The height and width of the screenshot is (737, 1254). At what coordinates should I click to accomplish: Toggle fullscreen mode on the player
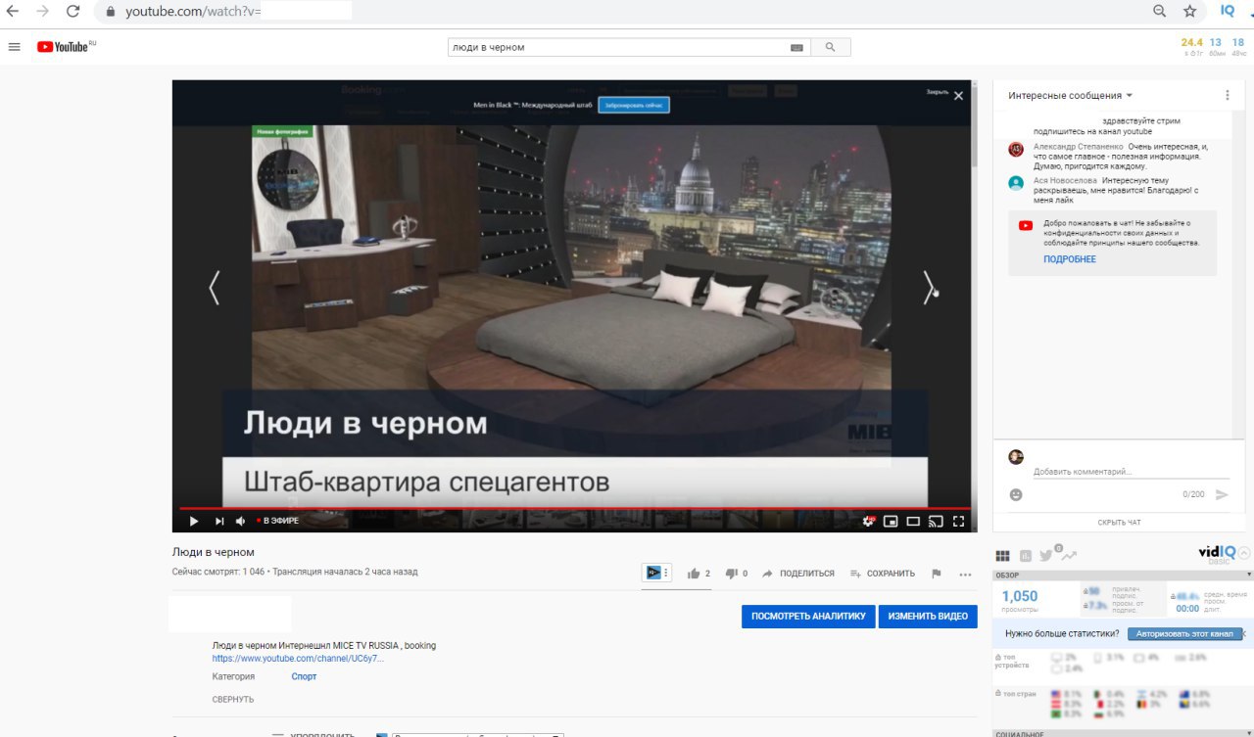coord(958,521)
